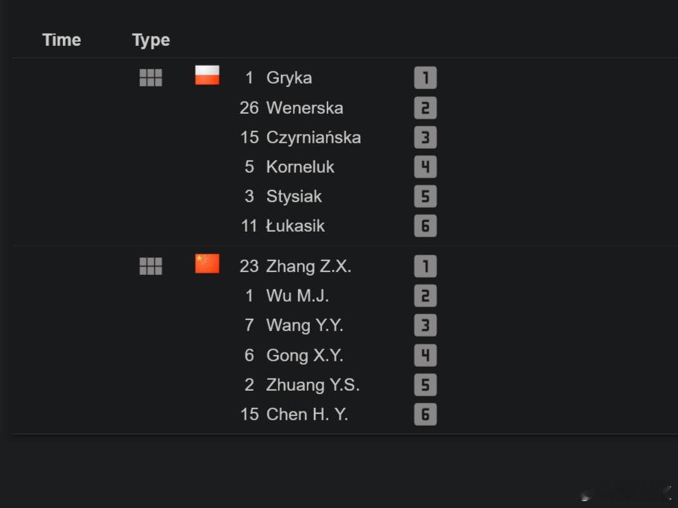This screenshot has height=508, width=678.
Task: Select position 4 badge beside Korneluk
Action: click(x=426, y=167)
